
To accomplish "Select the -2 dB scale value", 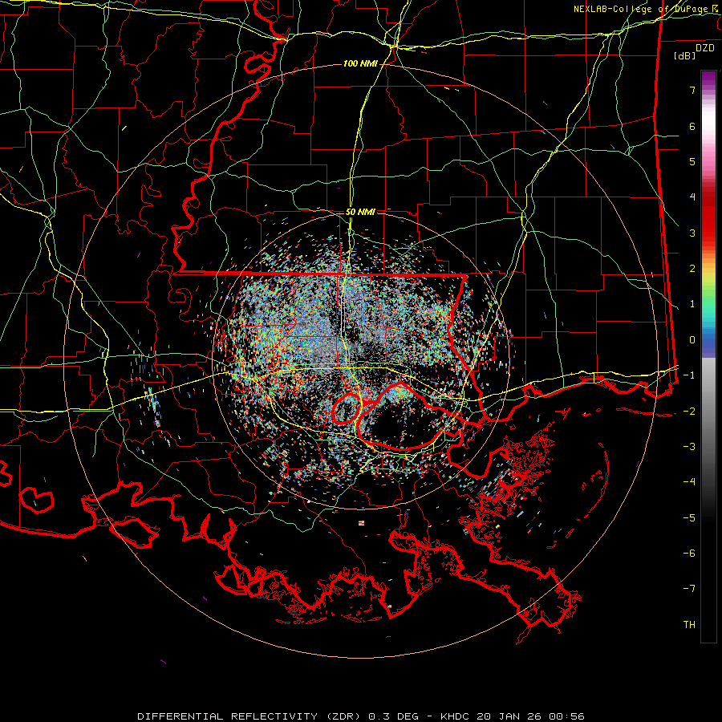I will (x=689, y=411).
